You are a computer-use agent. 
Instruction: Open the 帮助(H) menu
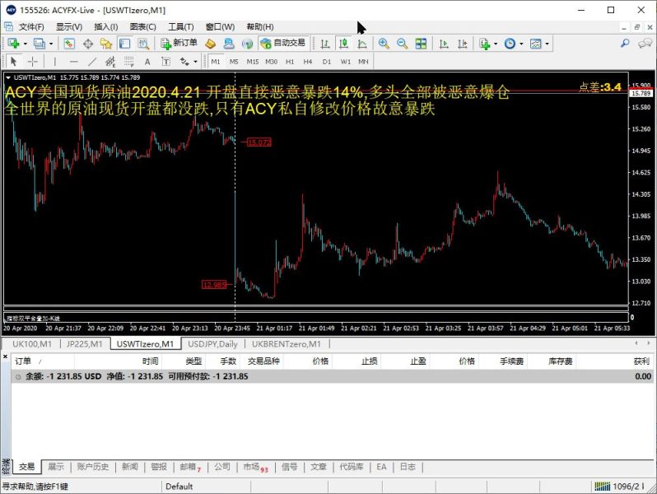click(260, 27)
